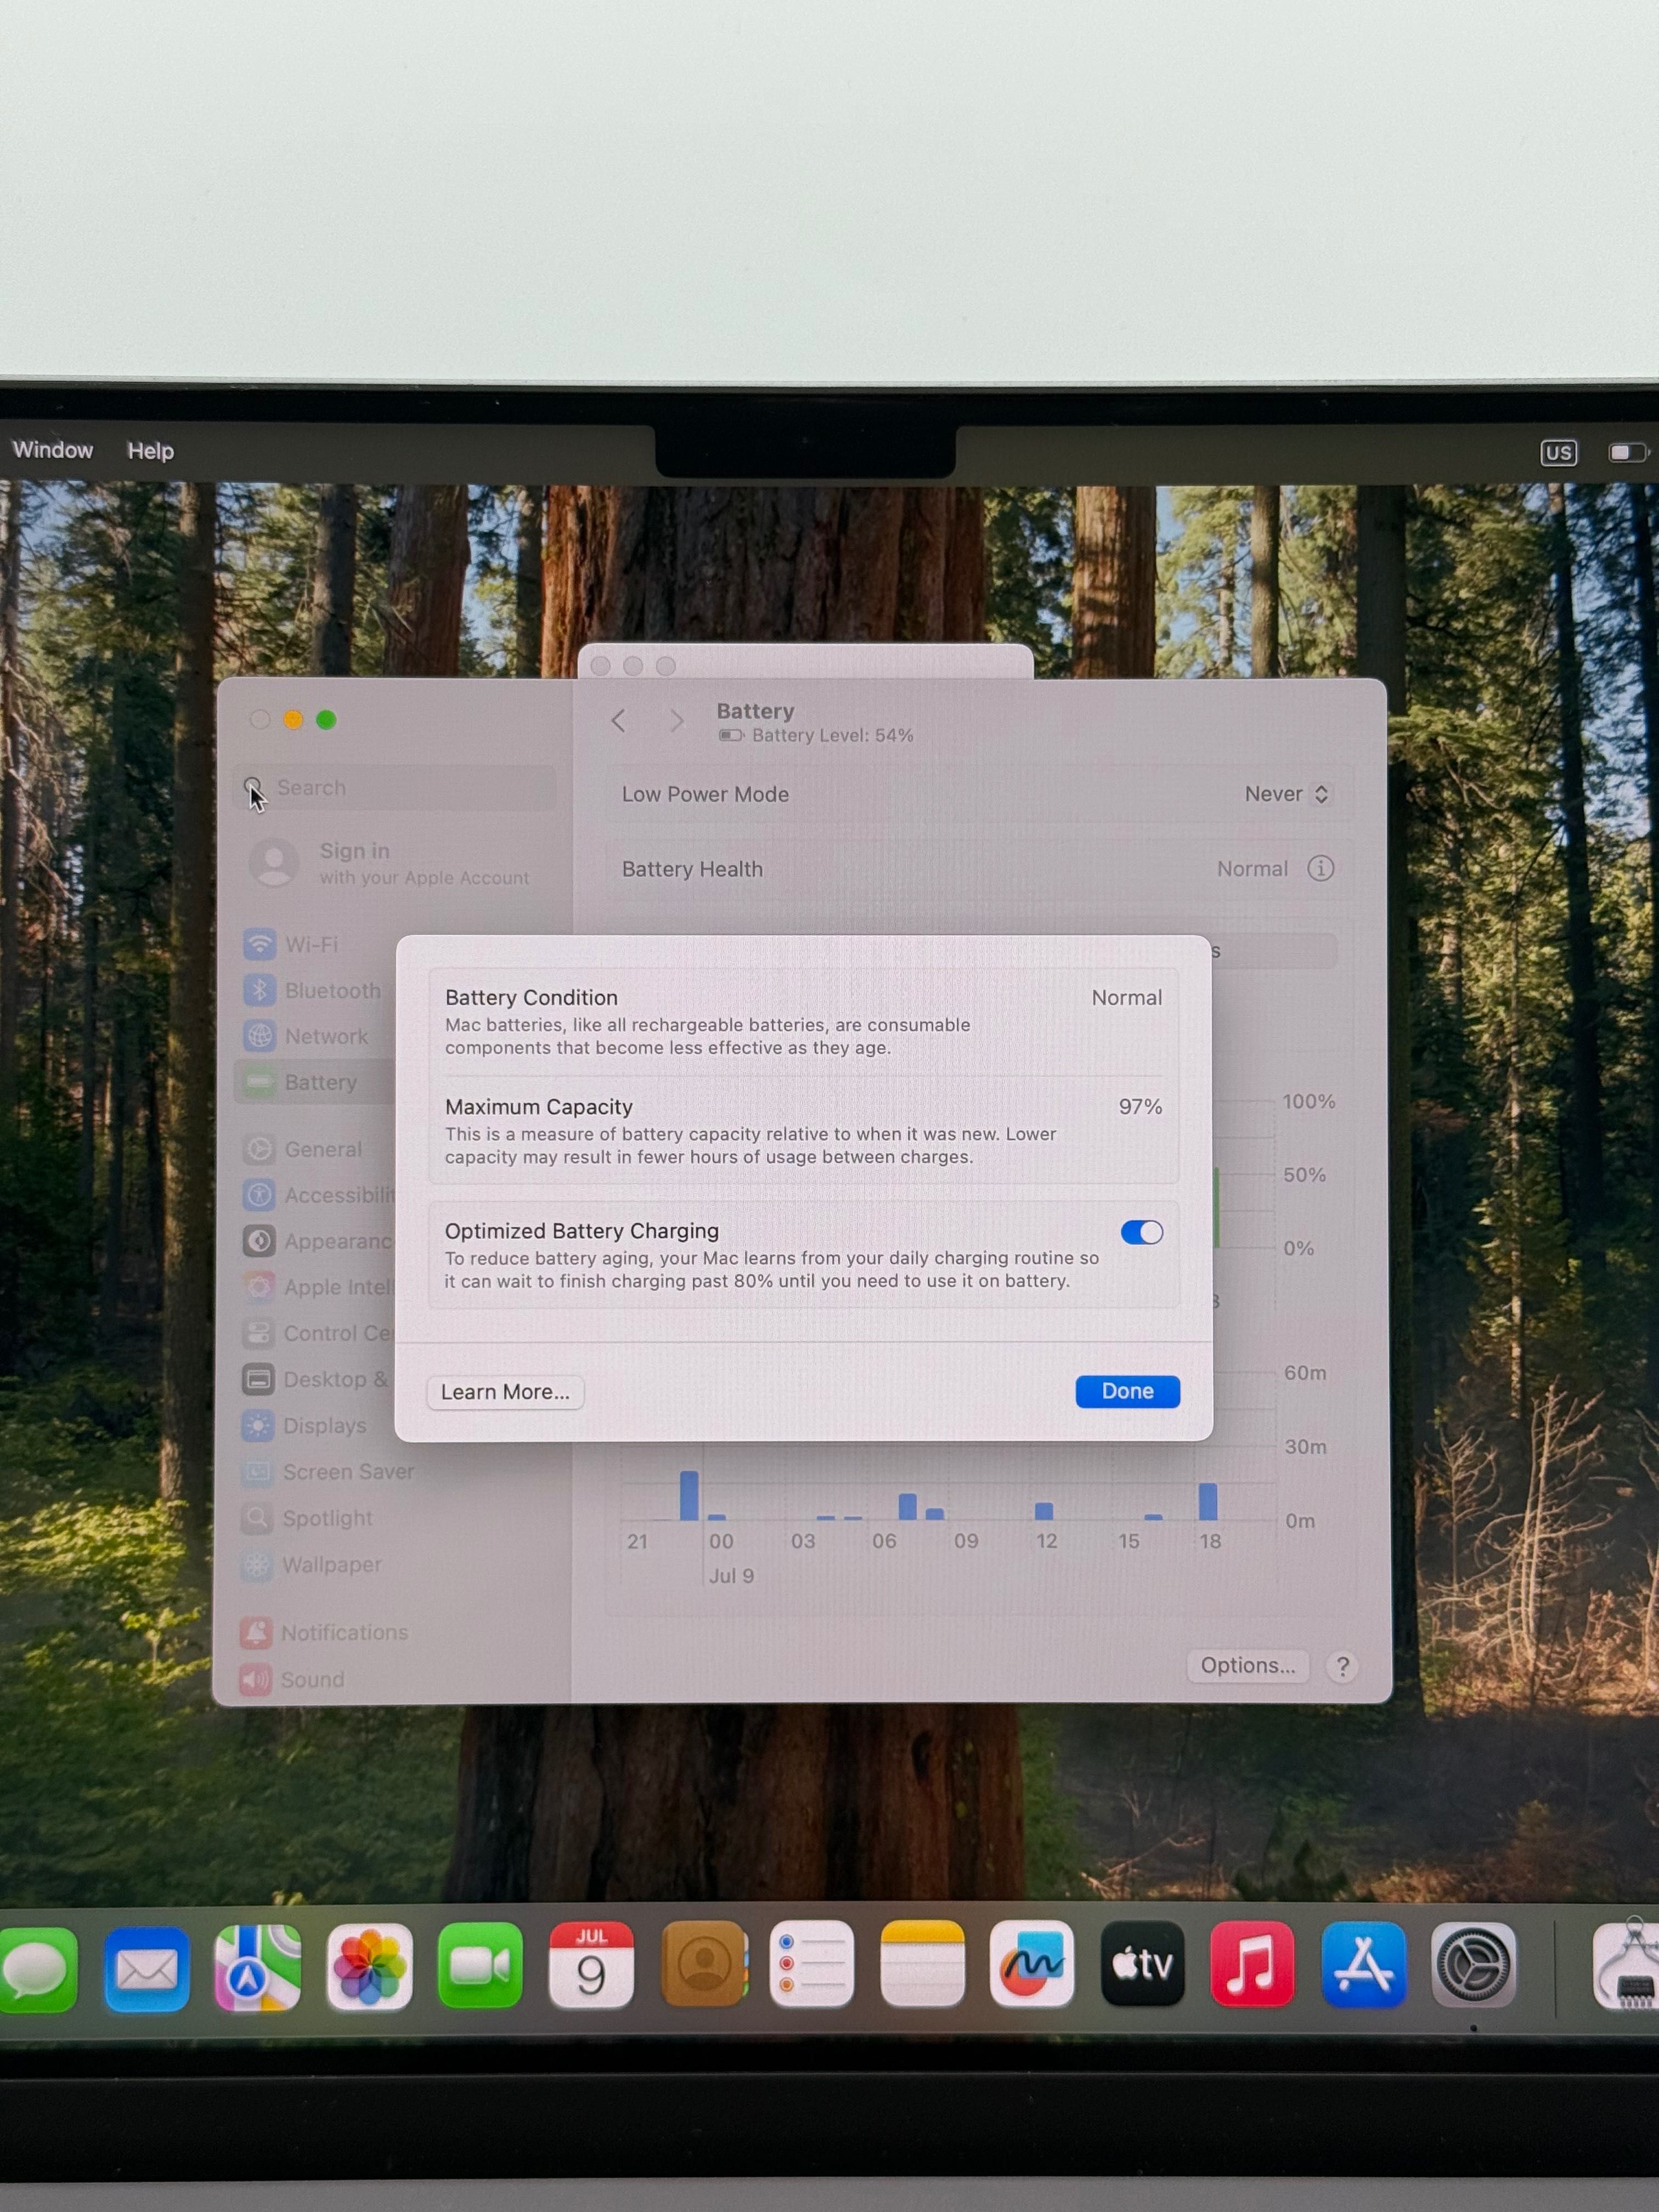Open Notifications settings in sidebar
Viewport: 1659px width, 2212px height.
point(325,1632)
